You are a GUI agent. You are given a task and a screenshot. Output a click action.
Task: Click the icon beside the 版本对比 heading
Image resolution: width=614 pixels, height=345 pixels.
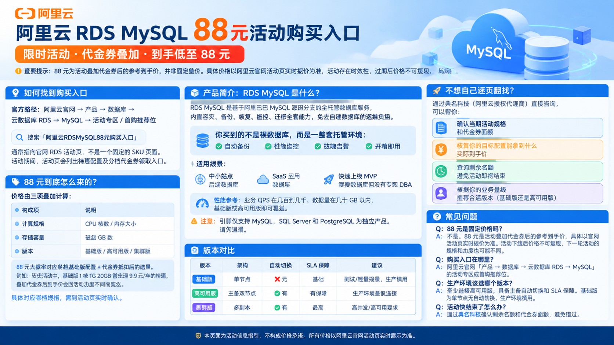[x=195, y=250]
